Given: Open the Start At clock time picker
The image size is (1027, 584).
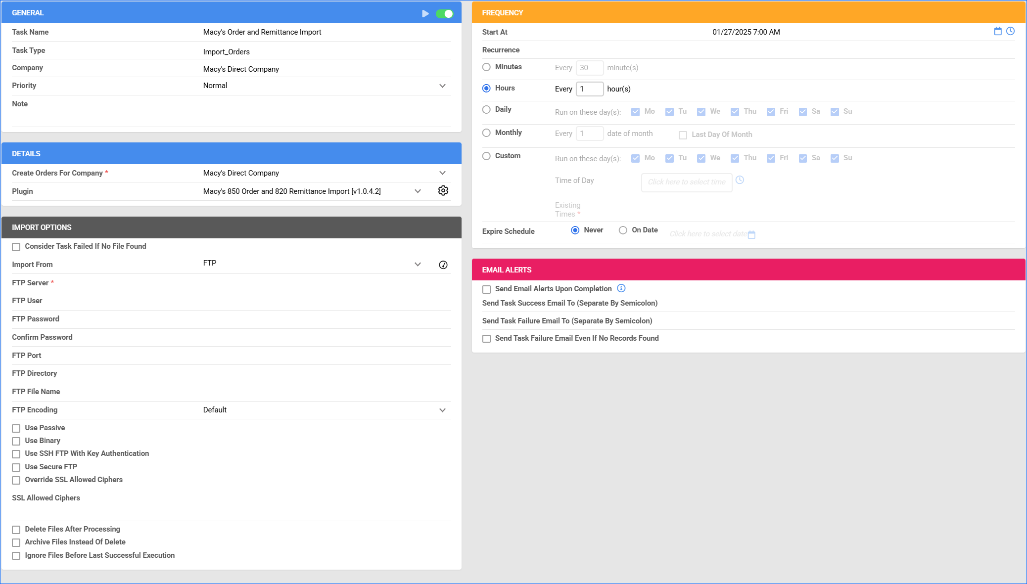Looking at the screenshot, I should coord(1010,31).
